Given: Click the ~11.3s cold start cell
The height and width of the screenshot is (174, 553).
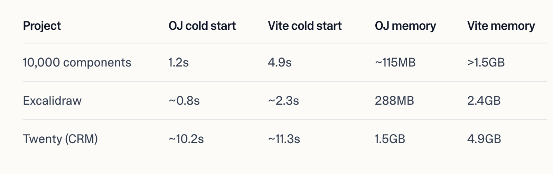Looking at the screenshot, I should (284, 139).
